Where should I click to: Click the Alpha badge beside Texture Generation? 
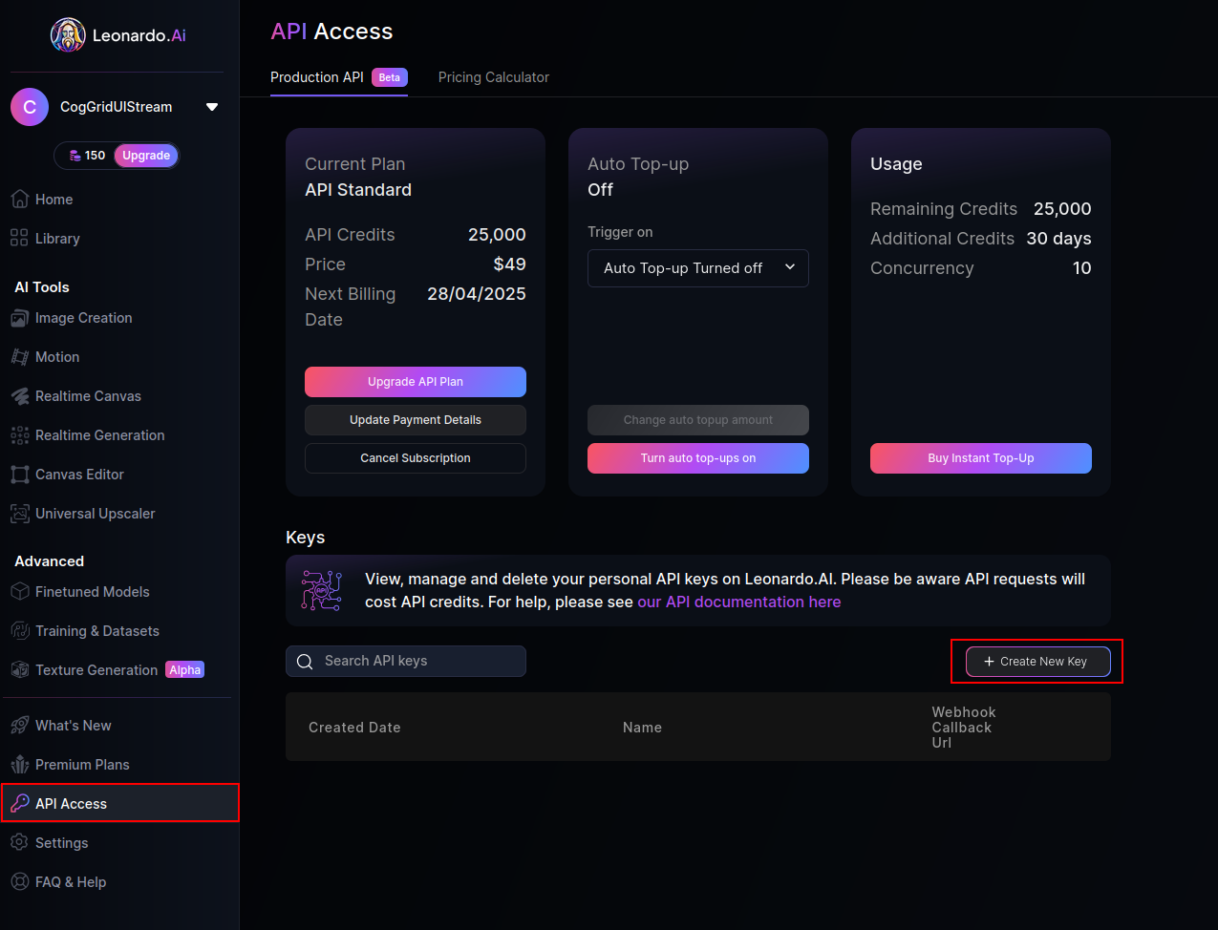click(185, 670)
